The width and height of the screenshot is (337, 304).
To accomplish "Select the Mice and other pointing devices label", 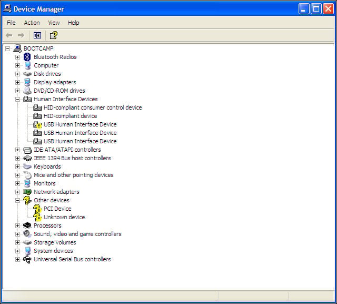I will coord(74,175).
